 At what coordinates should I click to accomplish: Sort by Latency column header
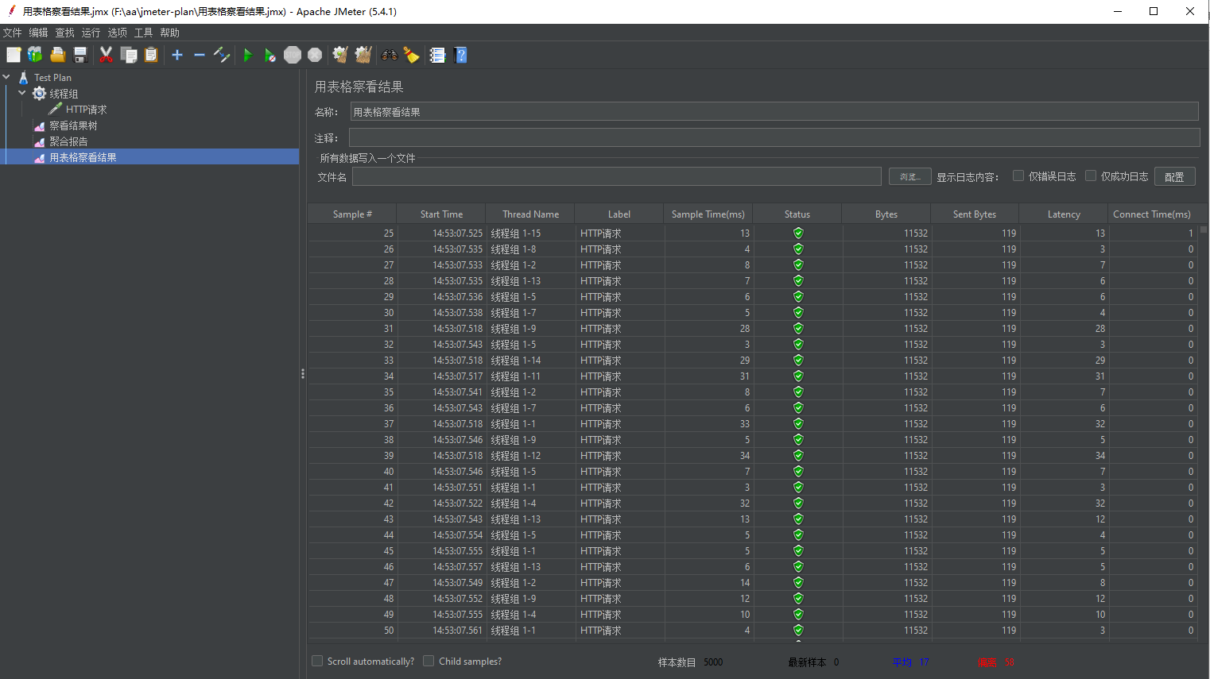(1064, 214)
